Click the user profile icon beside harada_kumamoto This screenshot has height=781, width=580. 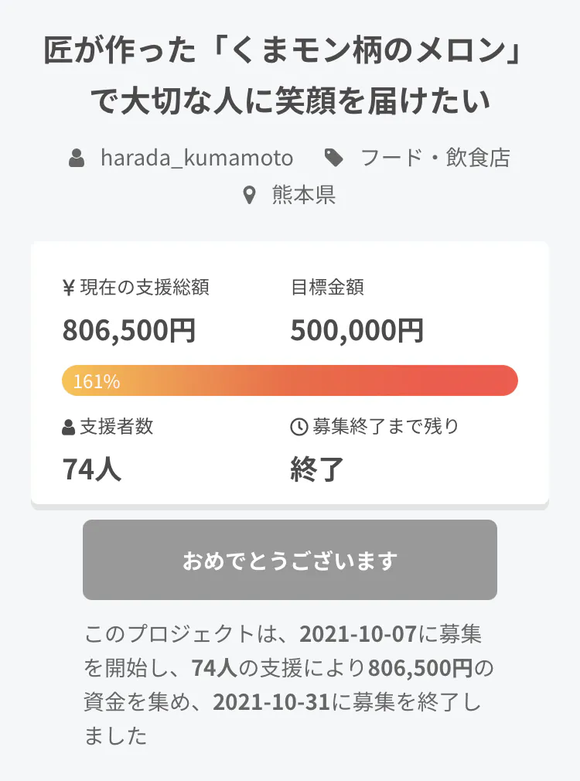pyautogui.click(x=77, y=159)
